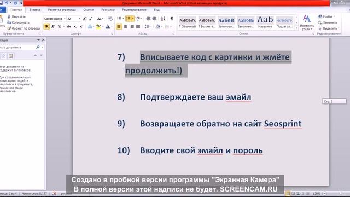Screen dimensions: 350x197
Task: Show navigation pane page thumbnails tab
Action: point(4,56)
